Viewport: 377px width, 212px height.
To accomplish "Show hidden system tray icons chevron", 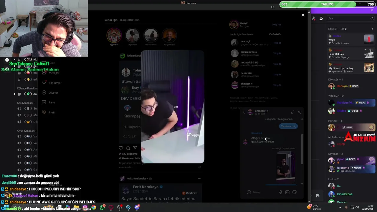I will tap(340, 207).
